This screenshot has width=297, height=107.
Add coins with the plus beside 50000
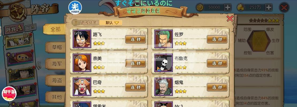coord(227,7)
